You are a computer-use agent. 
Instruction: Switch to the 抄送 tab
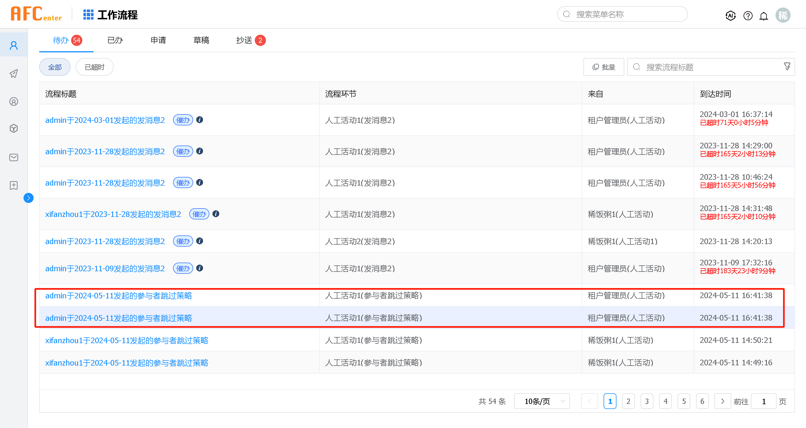[x=244, y=40]
